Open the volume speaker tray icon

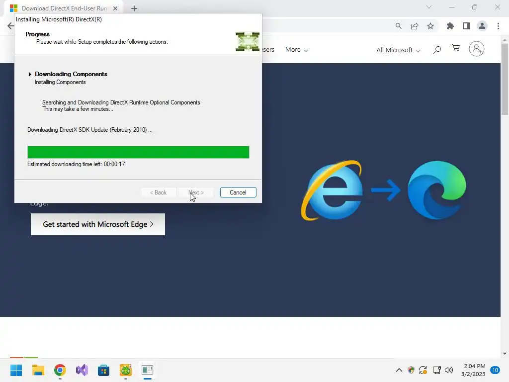[449, 370]
